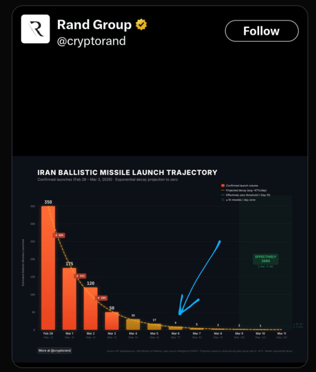
Task: Select the Mar 4 bar showing 30
Action: coord(133,324)
